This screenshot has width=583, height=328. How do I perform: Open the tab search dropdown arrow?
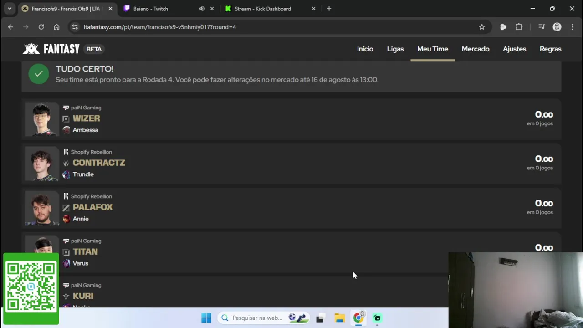(10, 9)
